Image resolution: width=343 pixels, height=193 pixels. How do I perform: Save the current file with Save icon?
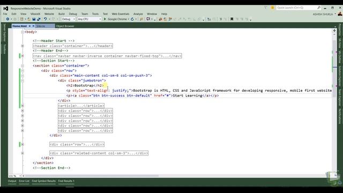pos(34,19)
